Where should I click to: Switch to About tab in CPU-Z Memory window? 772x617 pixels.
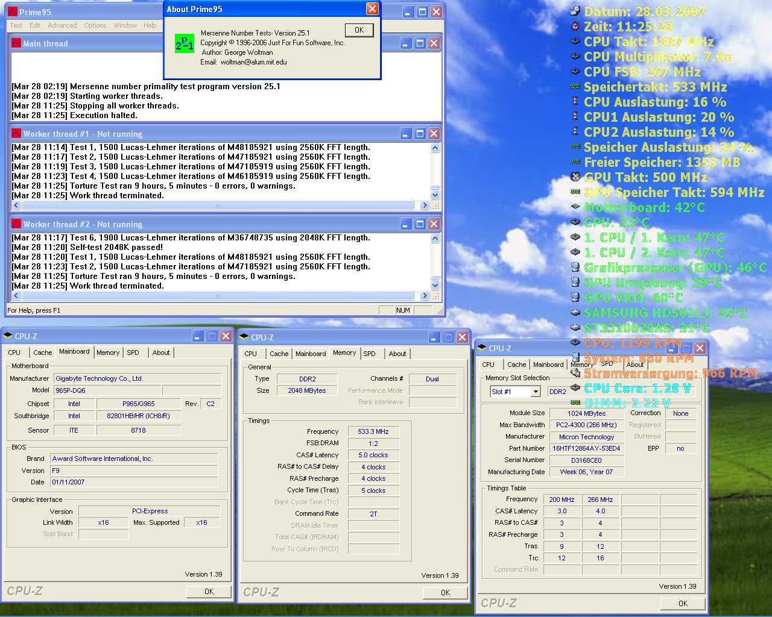coord(397,354)
